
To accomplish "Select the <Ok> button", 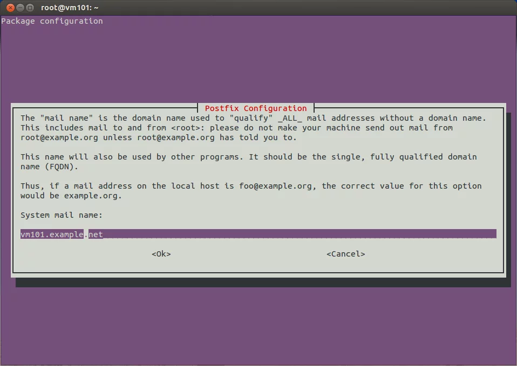I will tap(161, 254).
